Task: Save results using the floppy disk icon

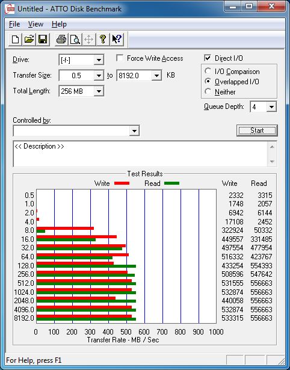Action: (x=43, y=39)
